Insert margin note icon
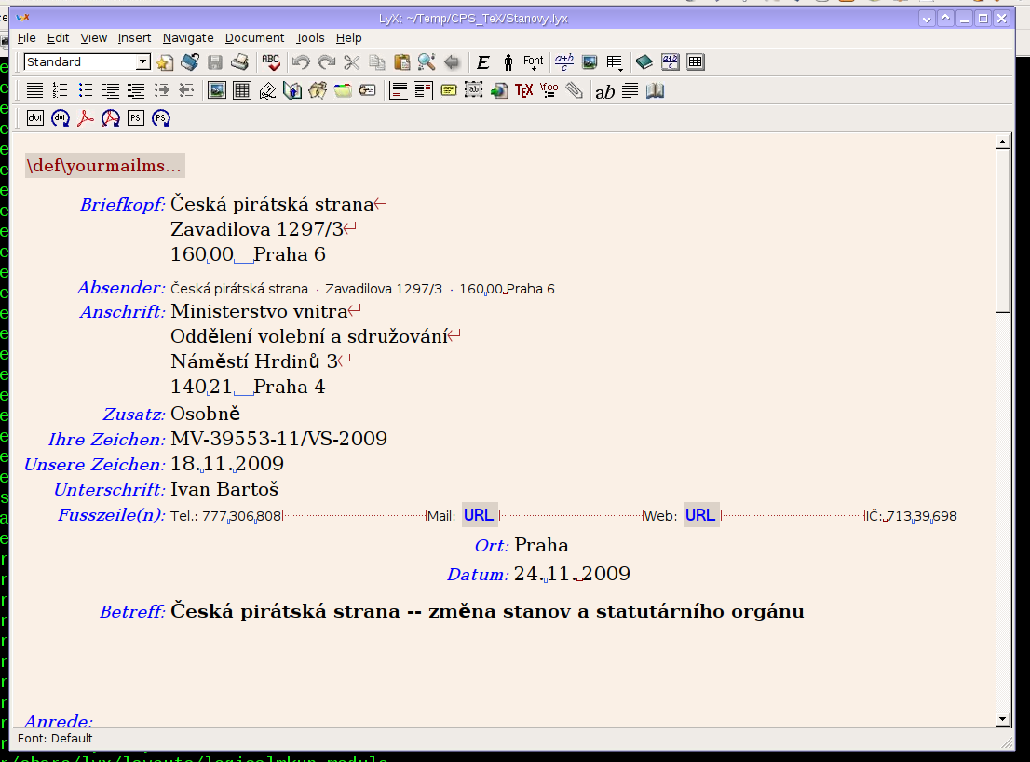Screen dimensions: 1030x762 coord(424,90)
